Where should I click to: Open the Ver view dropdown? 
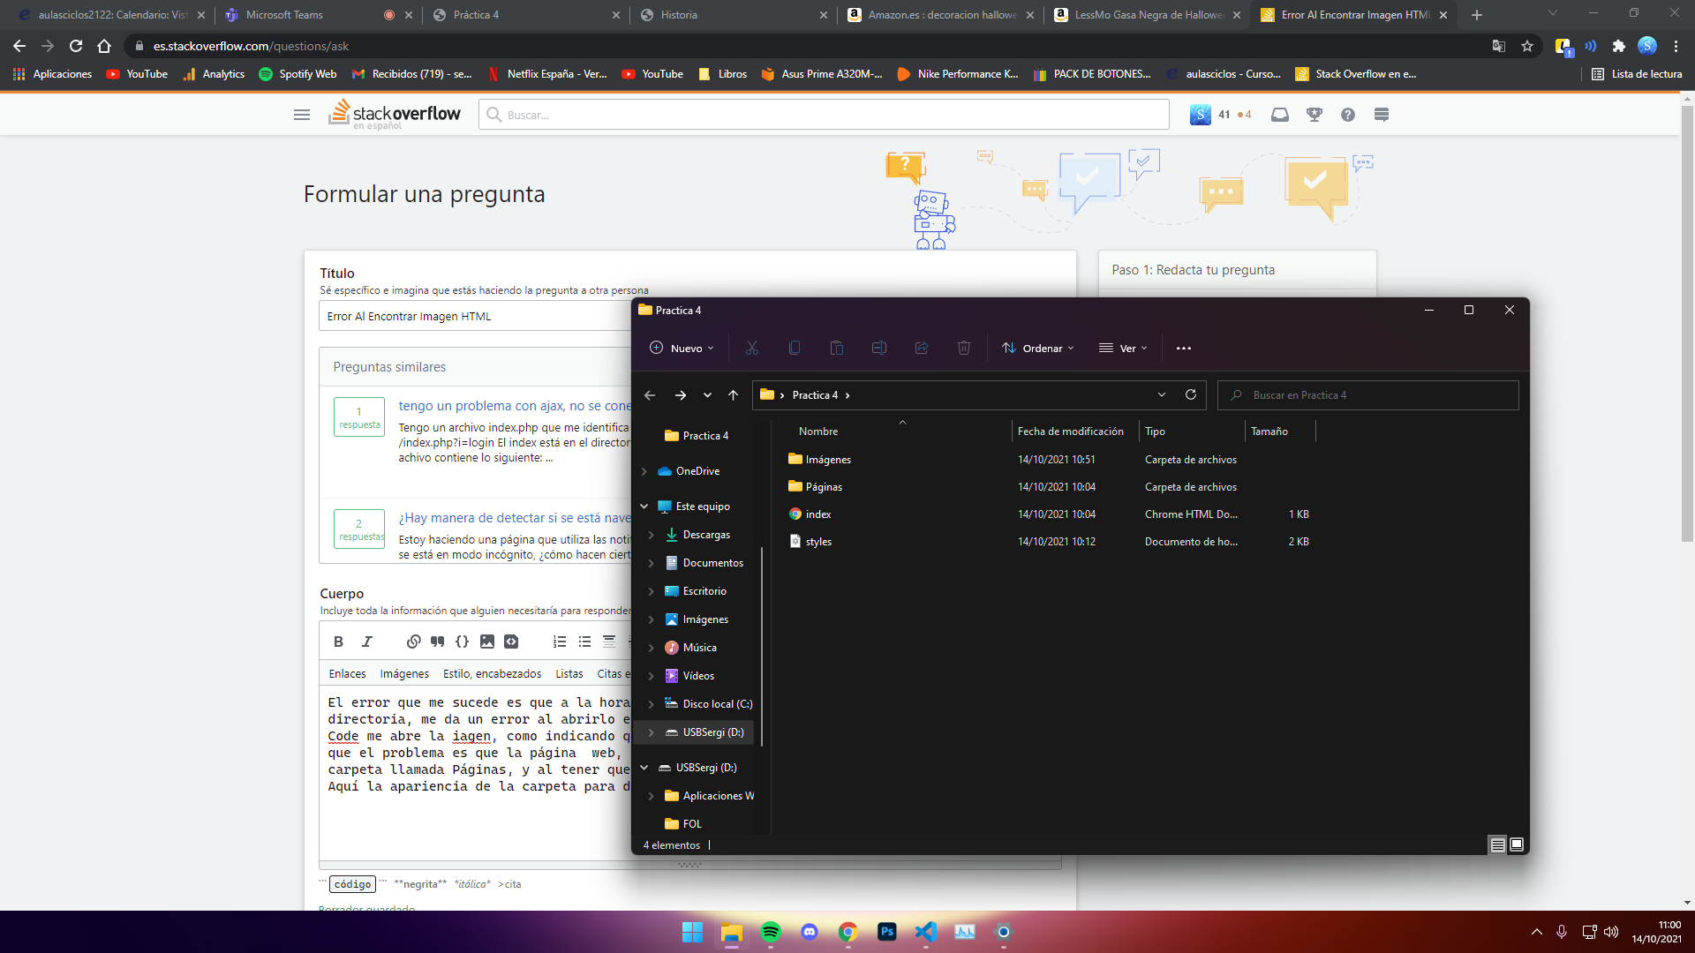point(1123,348)
